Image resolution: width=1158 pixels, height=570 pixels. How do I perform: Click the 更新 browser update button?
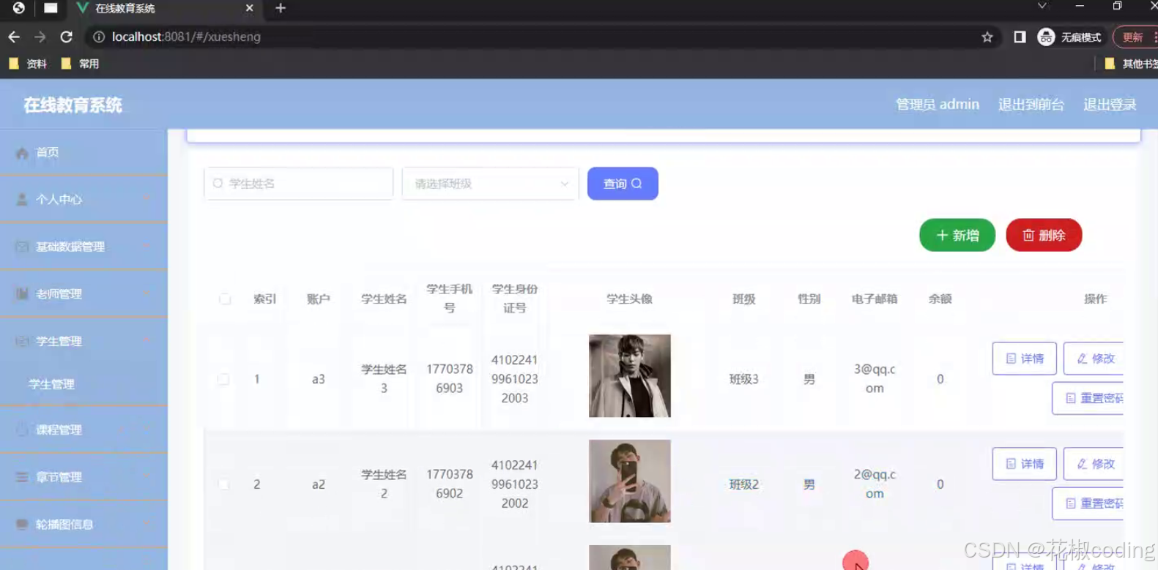[x=1135, y=37]
